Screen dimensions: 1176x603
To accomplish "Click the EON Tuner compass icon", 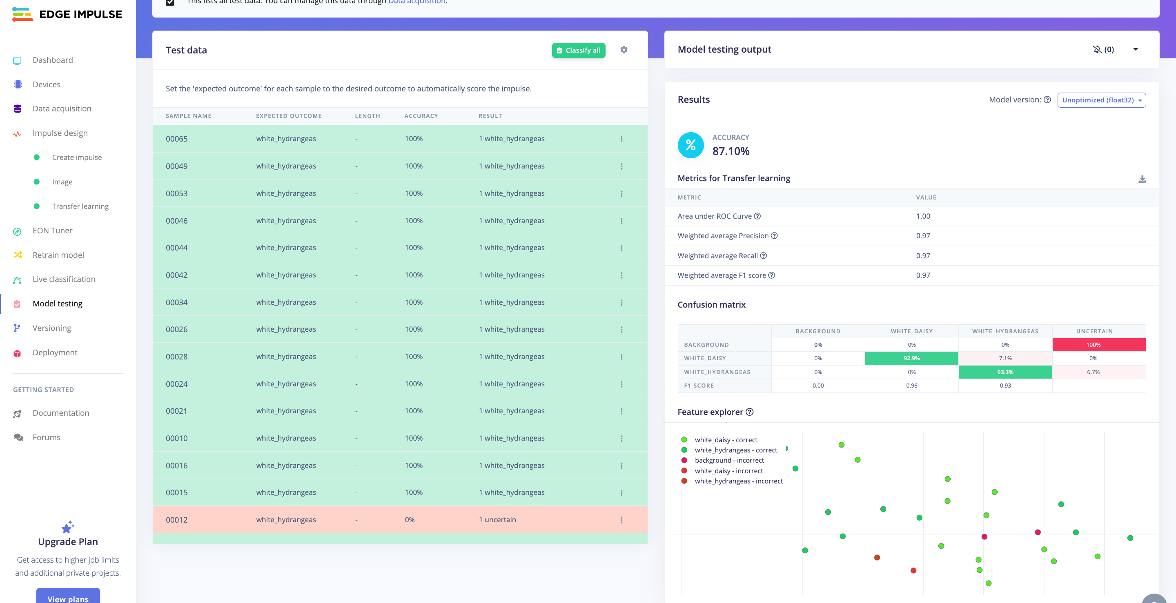I will (x=17, y=231).
